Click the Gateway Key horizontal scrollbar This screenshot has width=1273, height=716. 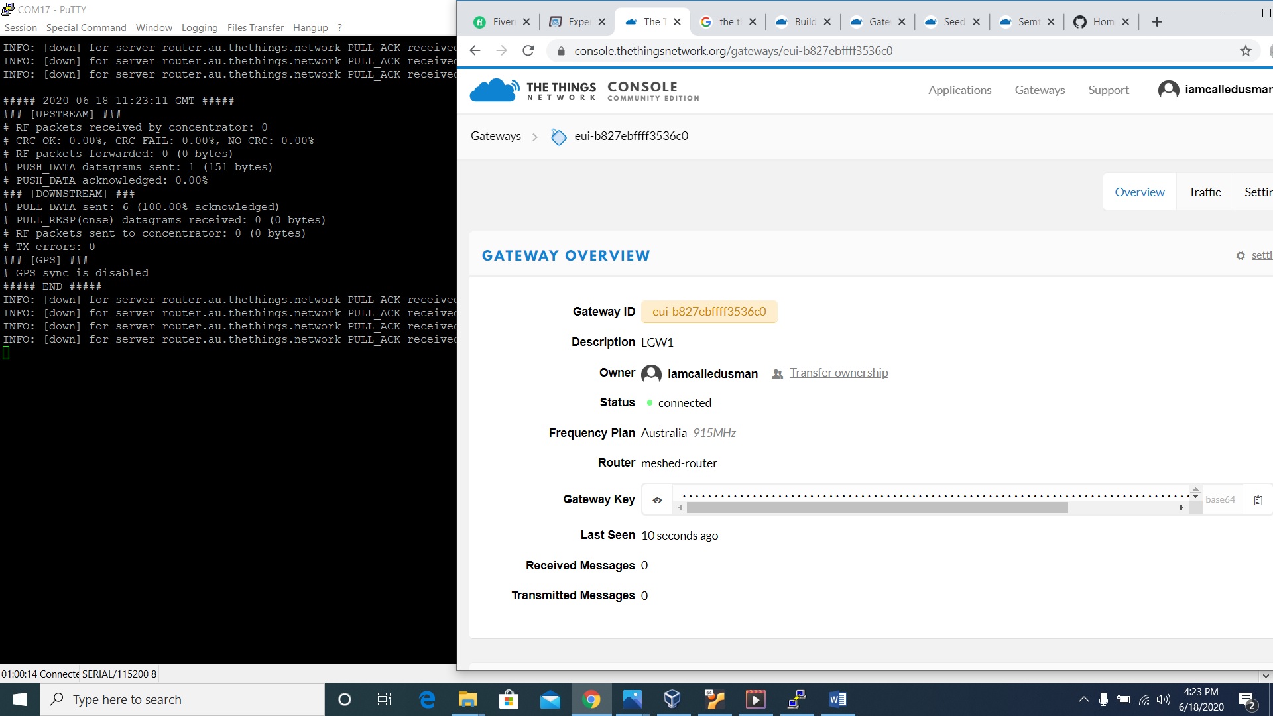(877, 508)
